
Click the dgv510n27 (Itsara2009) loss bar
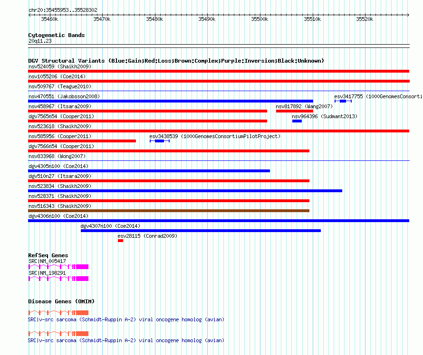point(169,181)
